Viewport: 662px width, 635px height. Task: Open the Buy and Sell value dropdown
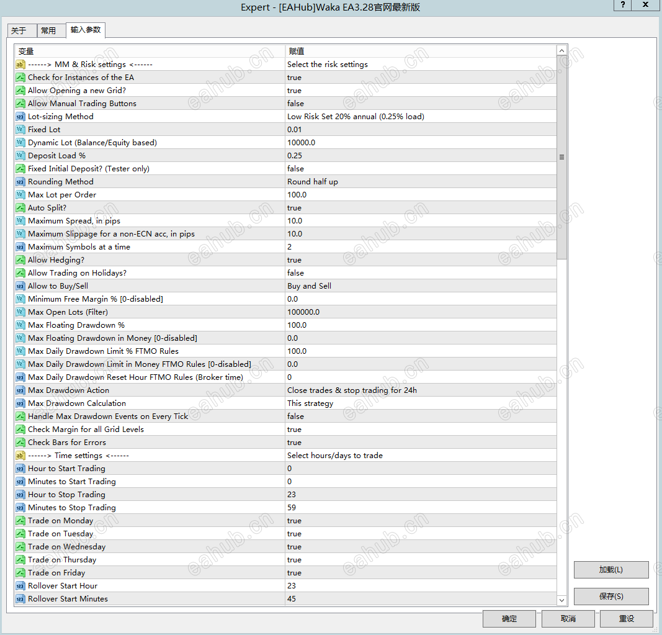click(421, 286)
